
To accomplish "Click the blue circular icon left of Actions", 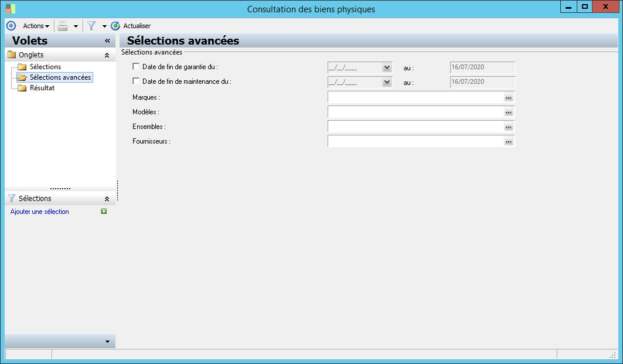I will [x=11, y=26].
